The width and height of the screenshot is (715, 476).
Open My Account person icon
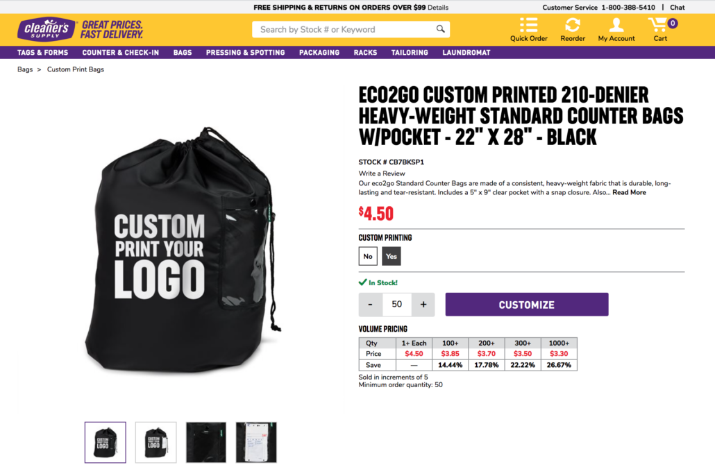(x=616, y=25)
